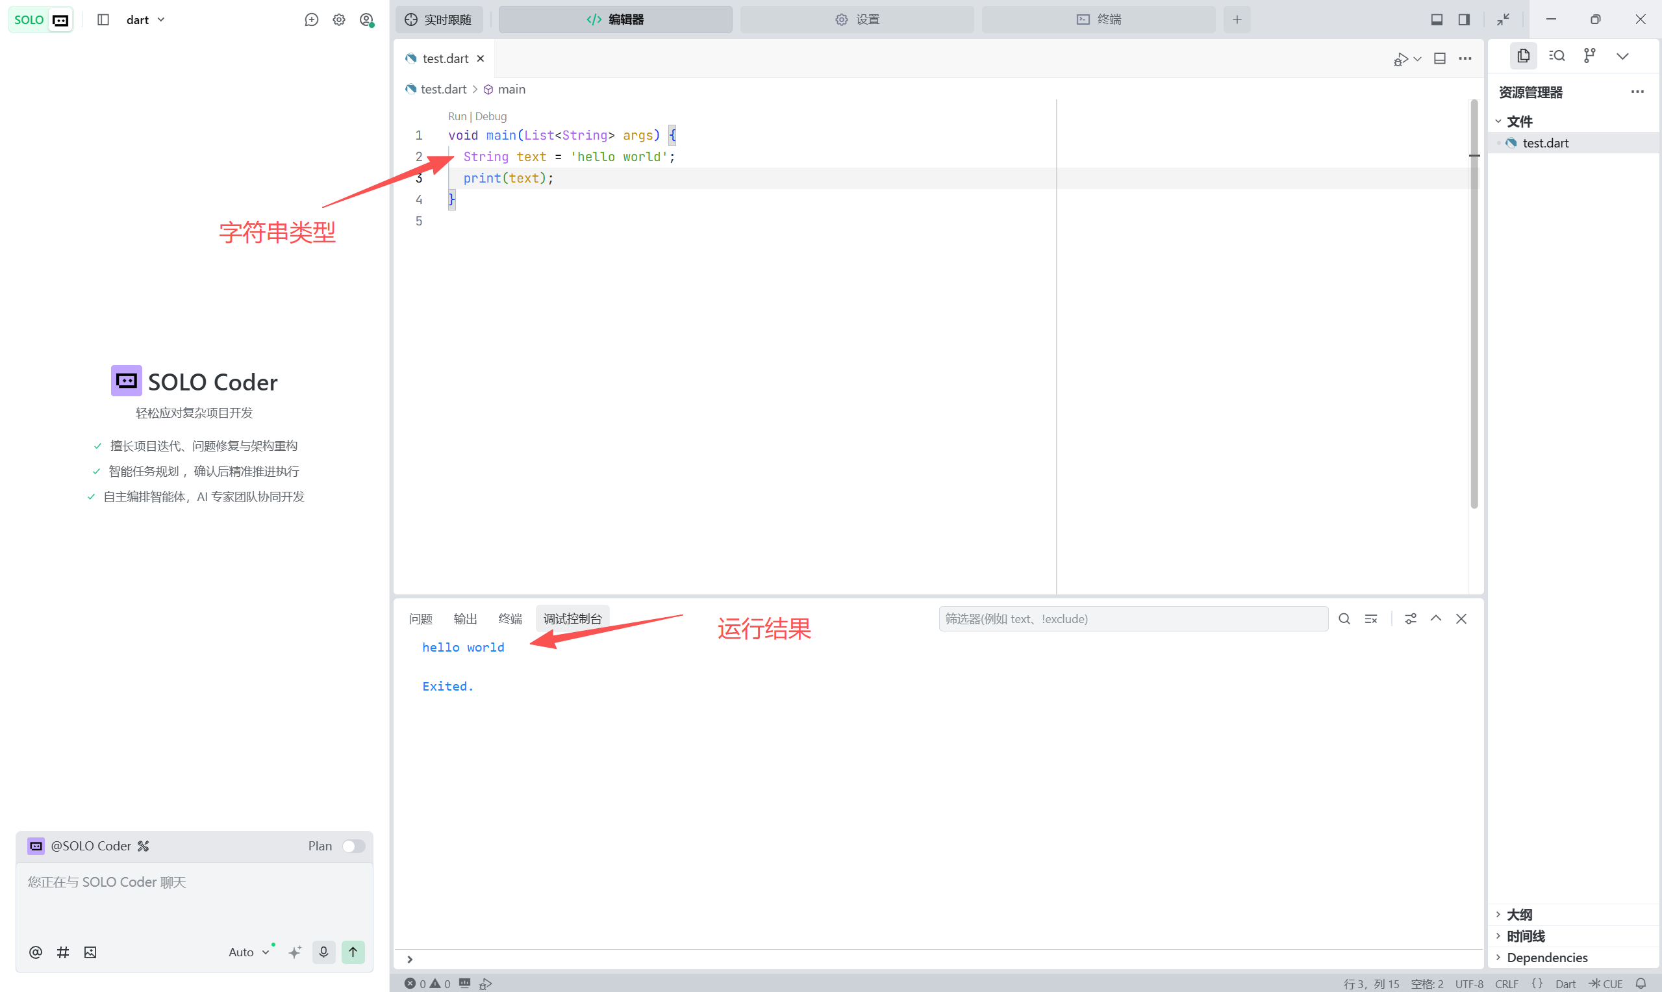
Task: Open the source control branch icon
Action: coord(1589,55)
